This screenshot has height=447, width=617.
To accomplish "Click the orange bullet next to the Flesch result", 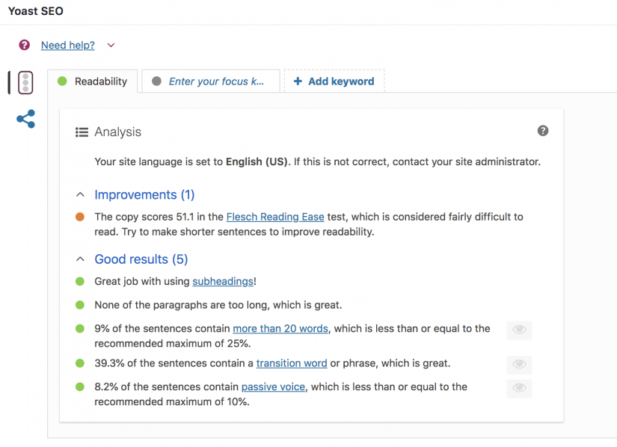I will pyautogui.click(x=80, y=216).
